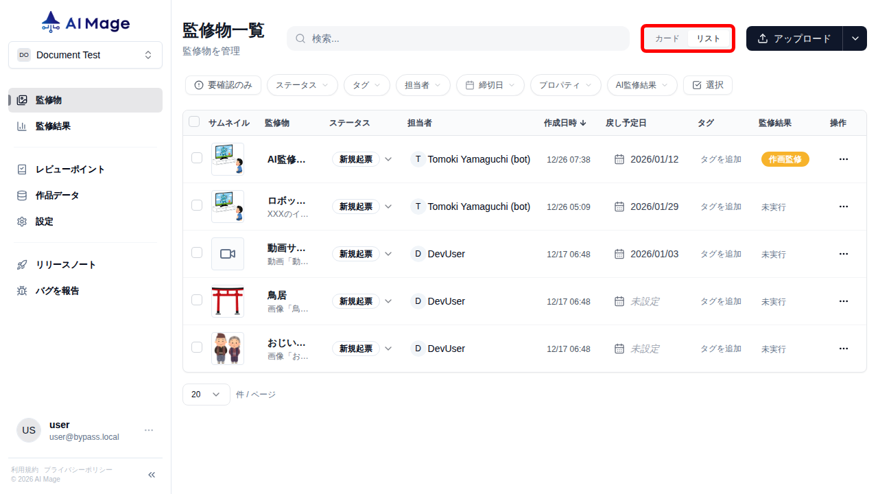Click the アップロード button
Screen dimensions: 878x494
pos(794,38)
